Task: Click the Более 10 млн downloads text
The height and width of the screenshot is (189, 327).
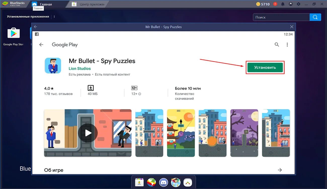Action: click(x=188, y=88)
